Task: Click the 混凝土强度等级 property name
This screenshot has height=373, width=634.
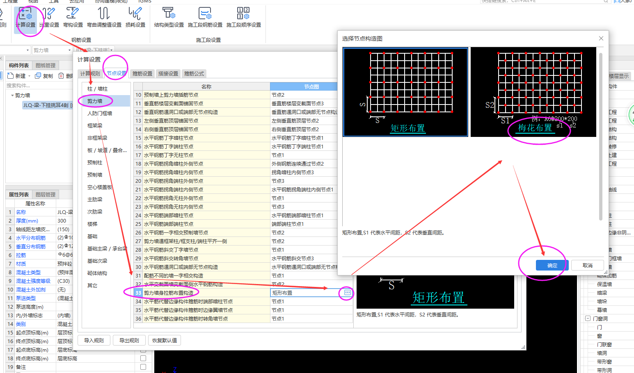Action: click(33, 281)
